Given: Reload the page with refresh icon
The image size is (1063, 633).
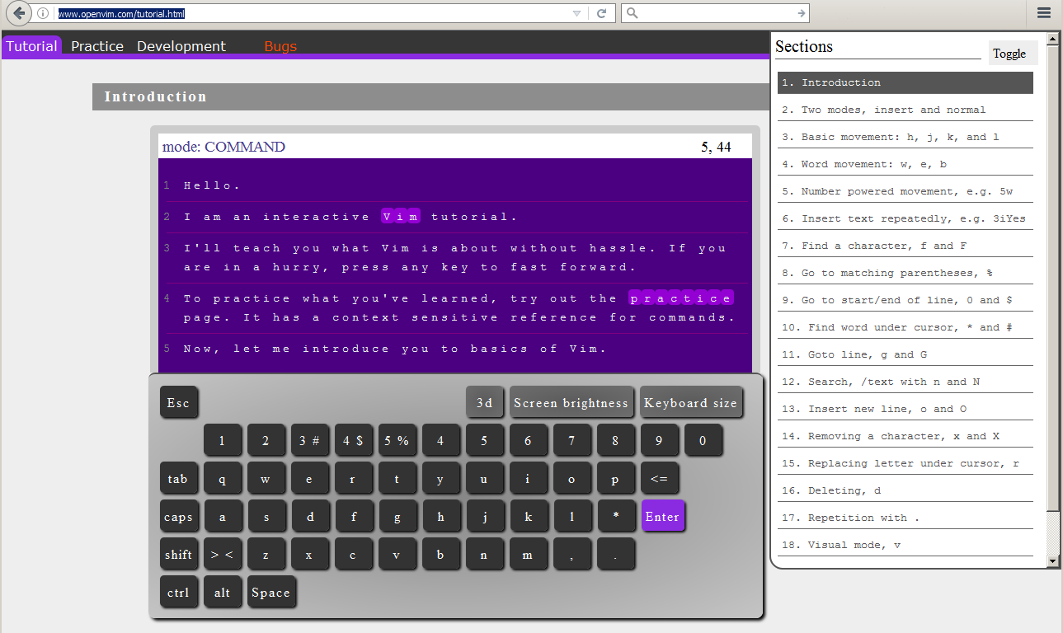Looking at the screenshot, I should 602,13.
